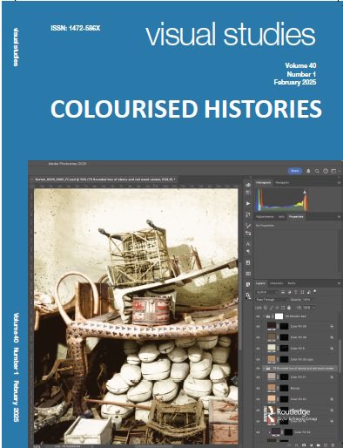Click the histogram cached-data warning triangle
The height and width of the screenshot is (448, 343).
click(x=305, y=192)
